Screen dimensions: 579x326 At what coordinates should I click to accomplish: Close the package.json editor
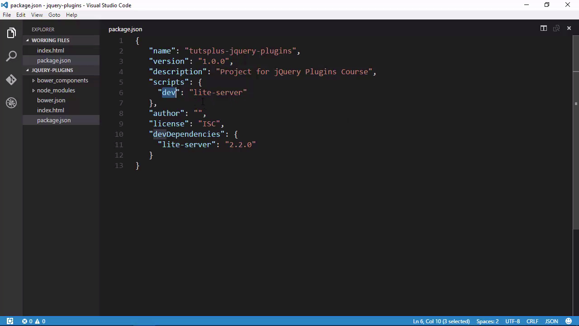pos(569,29)
